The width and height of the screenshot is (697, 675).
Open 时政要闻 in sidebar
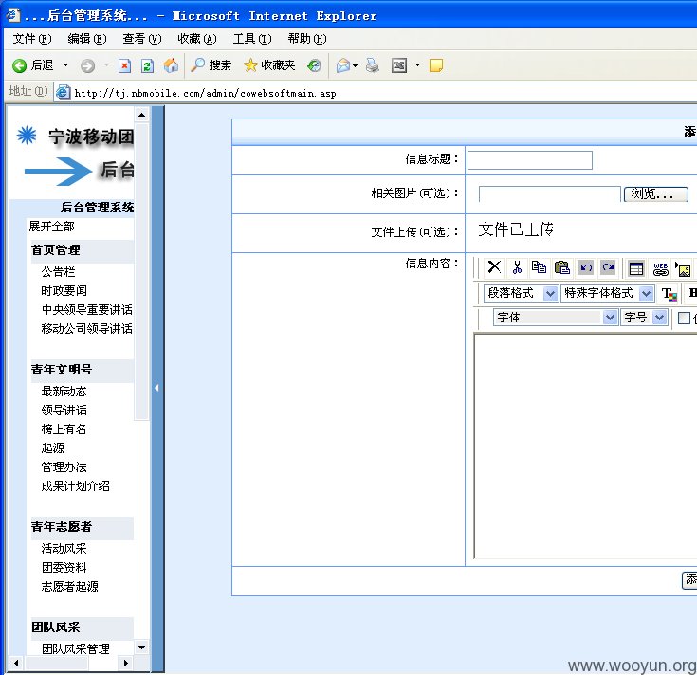(x=64, y=291)
